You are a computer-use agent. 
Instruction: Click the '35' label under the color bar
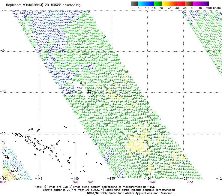coord(185,8)
